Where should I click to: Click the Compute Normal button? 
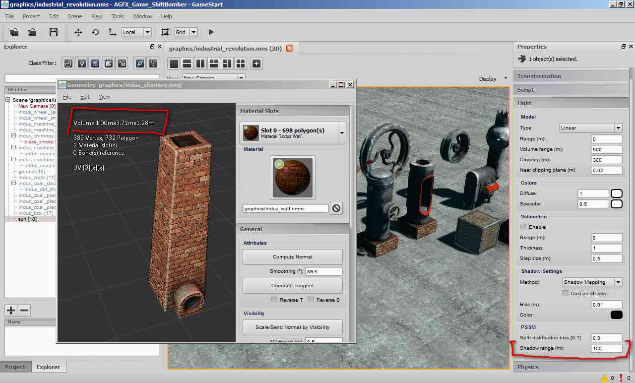(x=292, y=257)
